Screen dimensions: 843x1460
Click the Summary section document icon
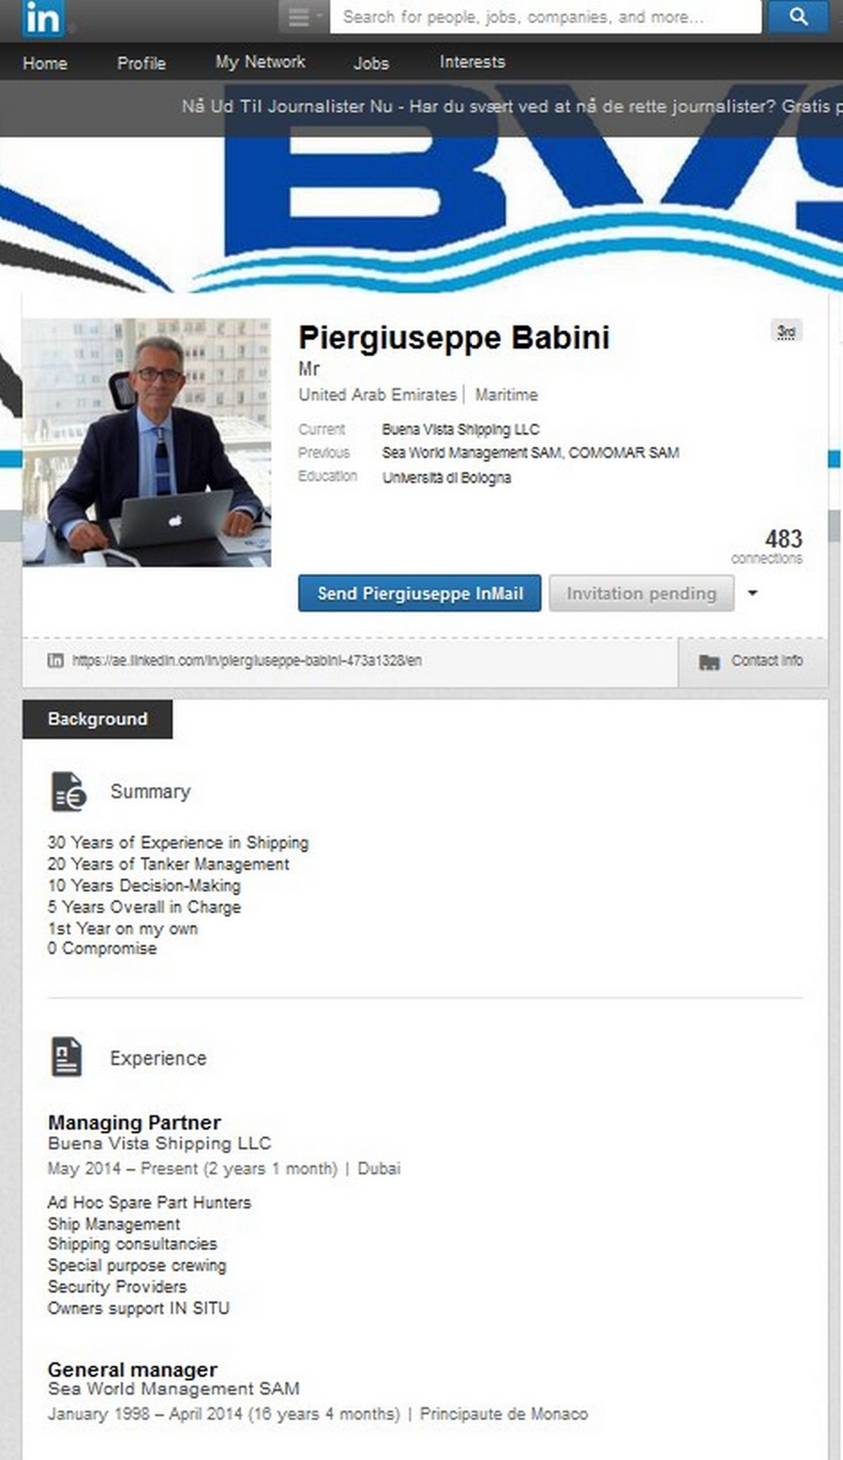click(x=69, y=792)
